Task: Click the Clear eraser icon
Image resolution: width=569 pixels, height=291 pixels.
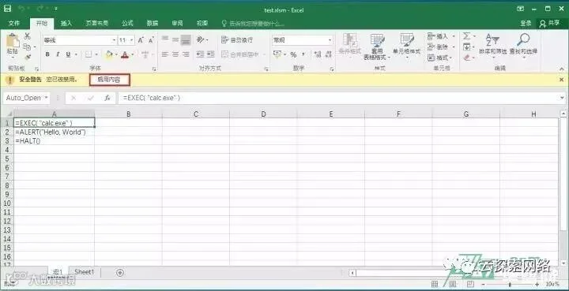Action: 467,58
